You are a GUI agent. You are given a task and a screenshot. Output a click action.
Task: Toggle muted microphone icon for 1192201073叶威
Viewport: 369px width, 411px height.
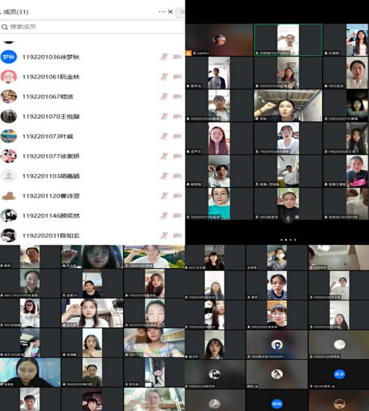164,136
